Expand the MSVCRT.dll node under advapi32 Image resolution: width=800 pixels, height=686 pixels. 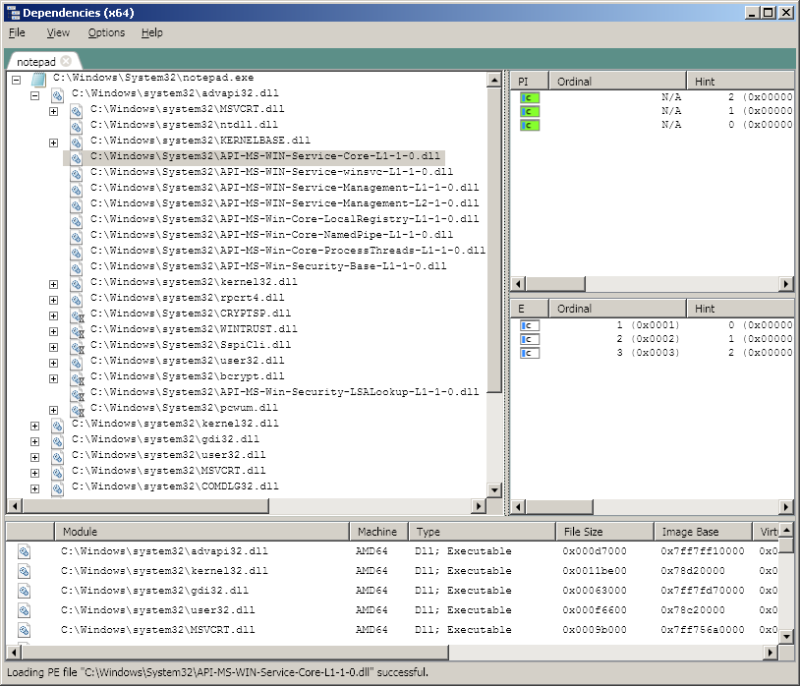click(x=54, y=111)
